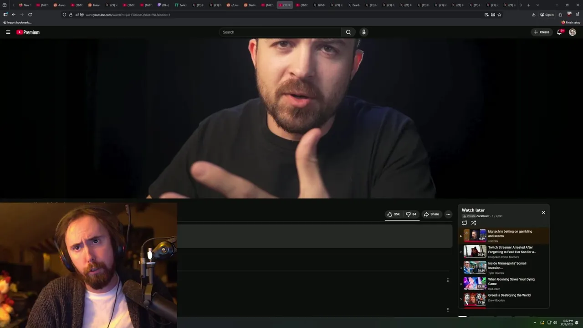
Task: Open 'Inside Minneapolis' Somali Invasion' video
Action: (x=507, y=266)
